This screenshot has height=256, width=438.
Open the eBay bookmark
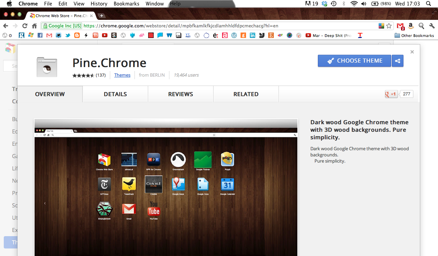point(280,35)
